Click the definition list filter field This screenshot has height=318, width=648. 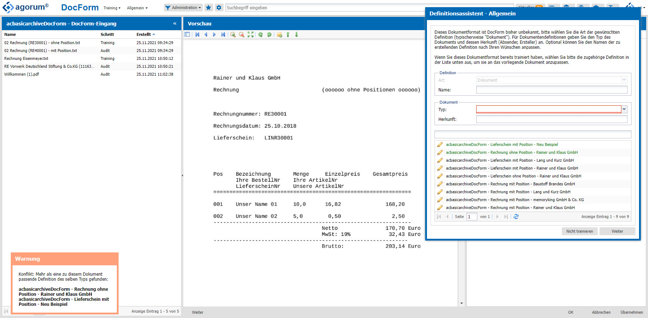(533, 134)
